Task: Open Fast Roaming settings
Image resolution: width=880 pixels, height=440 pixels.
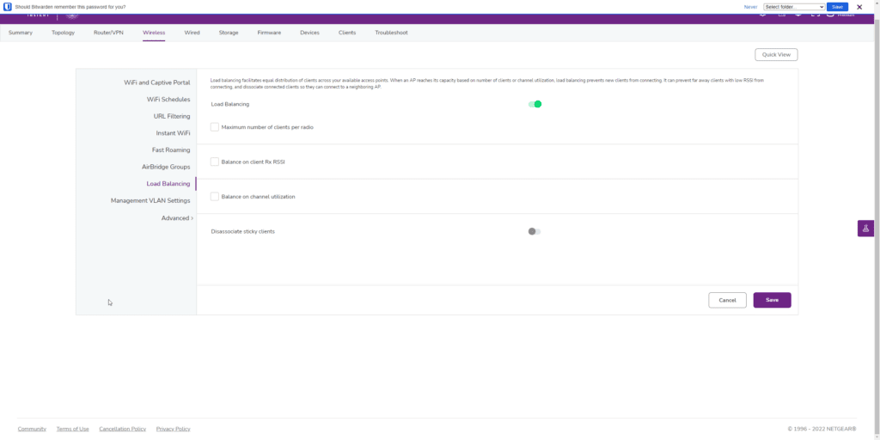Action: point(171,150)
